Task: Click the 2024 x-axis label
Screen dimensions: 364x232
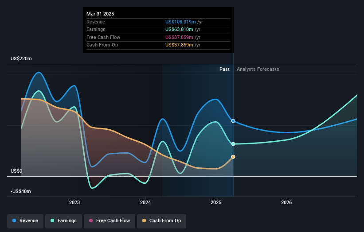Action: pyautogui.click(x=145, y=202)
